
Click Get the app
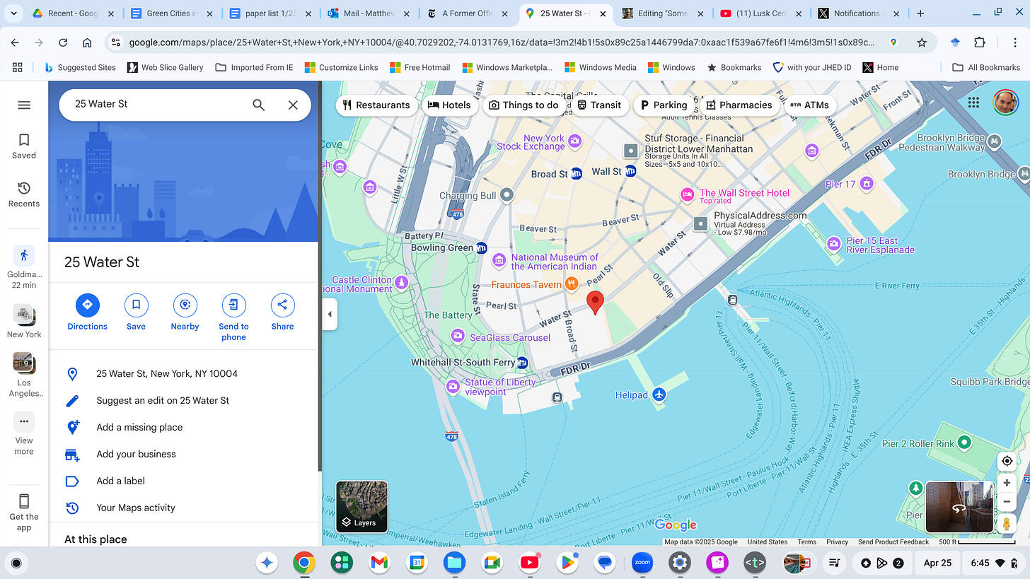(x=24, y=512)
